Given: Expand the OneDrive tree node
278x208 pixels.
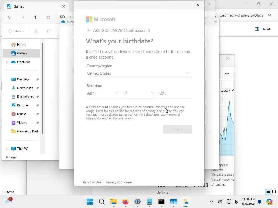Looking at the screenshot, I should click(7, 62).
